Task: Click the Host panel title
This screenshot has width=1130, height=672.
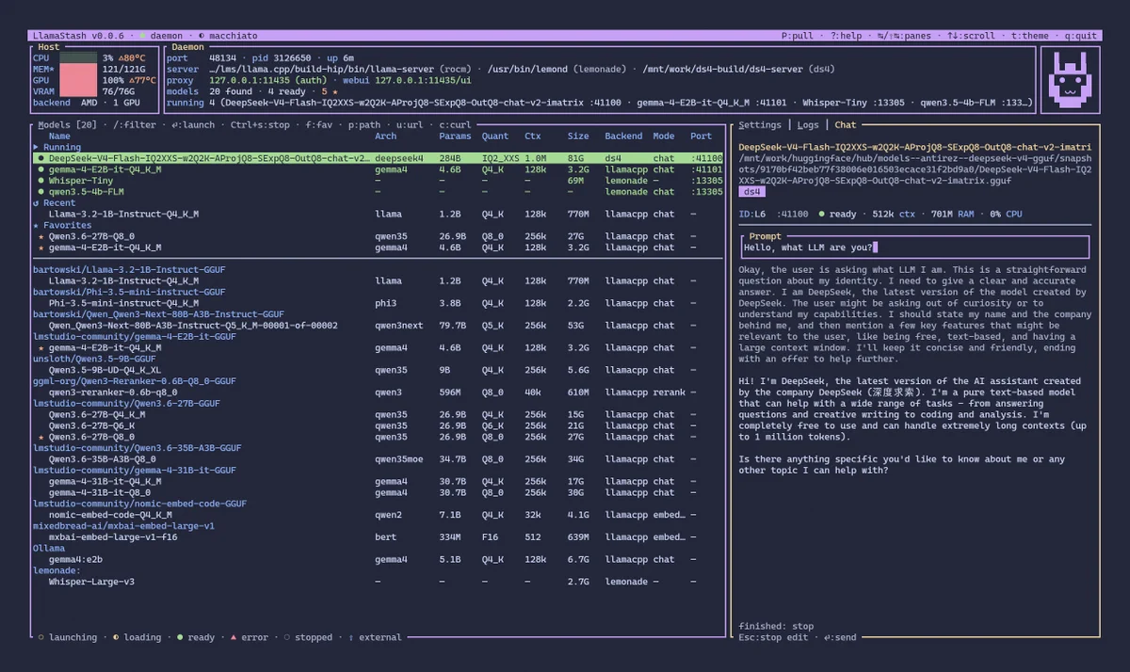Action: coord(49,46)
